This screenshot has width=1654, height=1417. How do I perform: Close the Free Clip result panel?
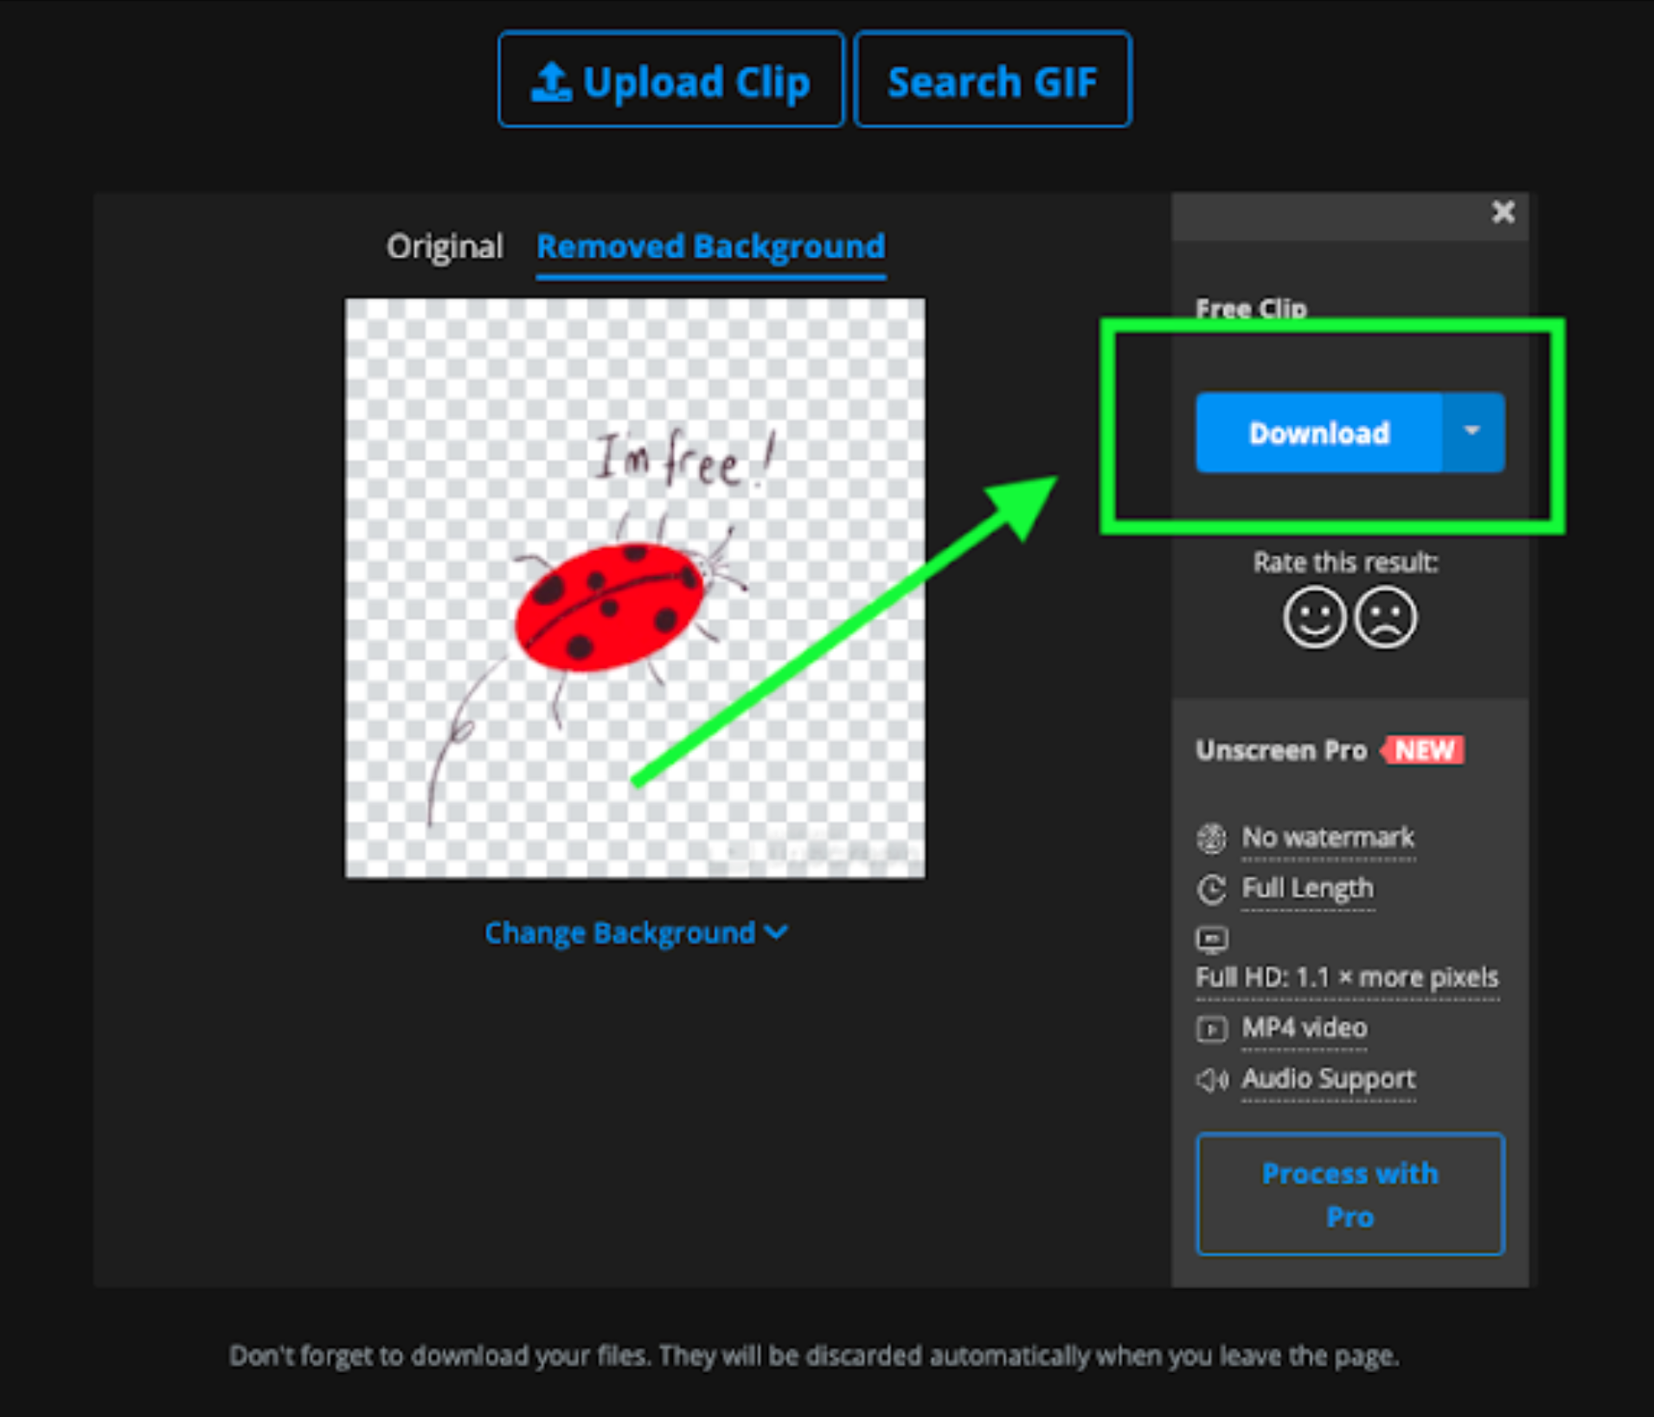click(x=1503, y=212)
